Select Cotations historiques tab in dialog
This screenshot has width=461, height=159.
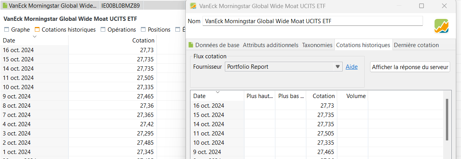click(363, 45)
